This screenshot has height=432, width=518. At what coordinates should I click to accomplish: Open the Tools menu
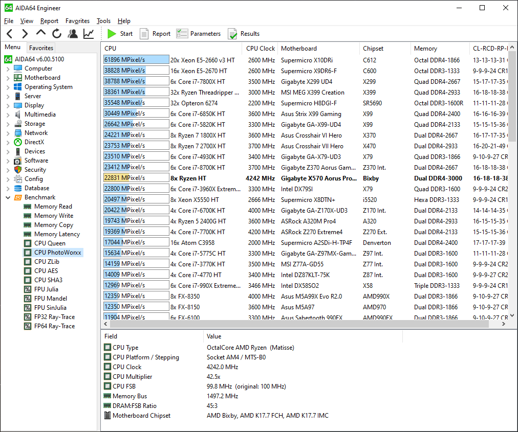coord(103,21)
